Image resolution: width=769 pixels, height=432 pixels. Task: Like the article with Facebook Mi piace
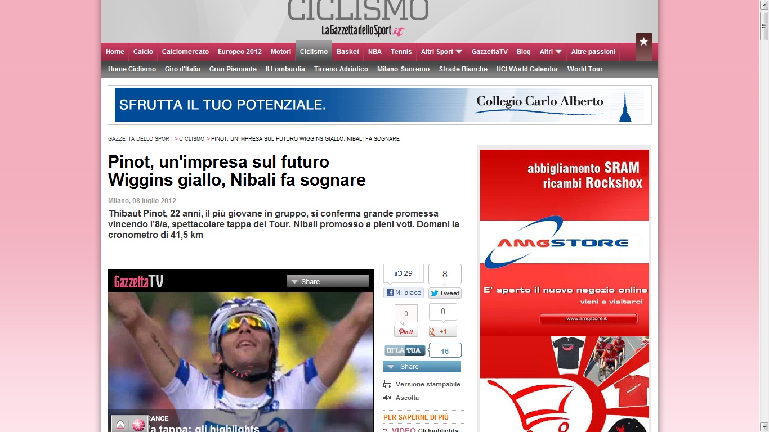point(403,292)
